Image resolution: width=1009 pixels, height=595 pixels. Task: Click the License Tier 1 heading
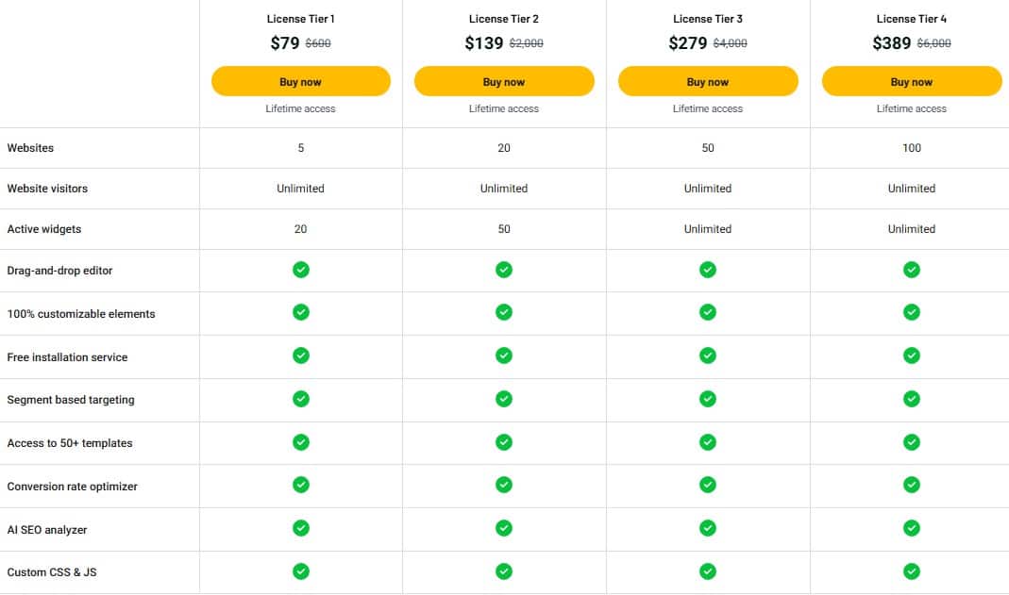tap(300, 19)
